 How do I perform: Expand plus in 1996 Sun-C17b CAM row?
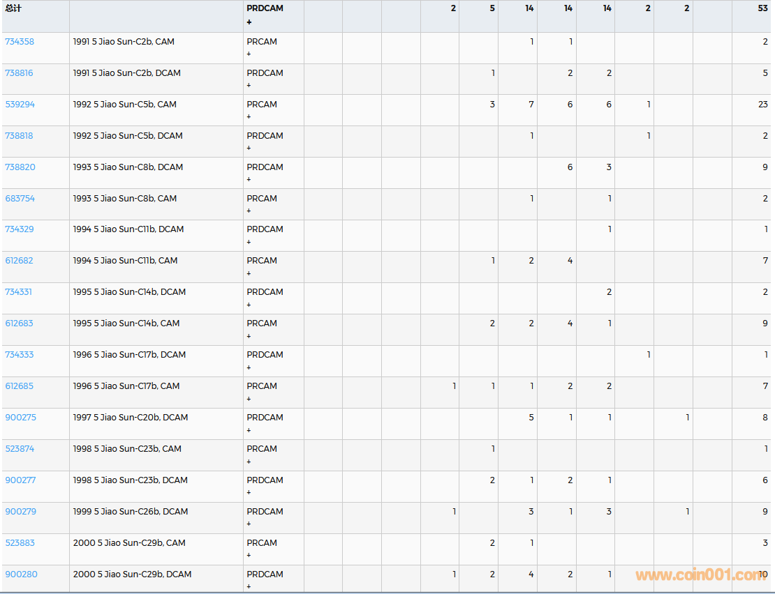click(x=249, y=399)
